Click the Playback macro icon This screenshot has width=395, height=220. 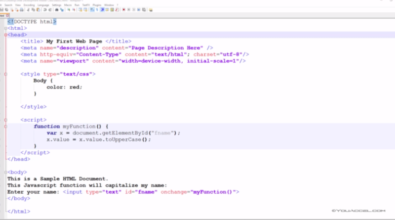(x=134, y=9)
